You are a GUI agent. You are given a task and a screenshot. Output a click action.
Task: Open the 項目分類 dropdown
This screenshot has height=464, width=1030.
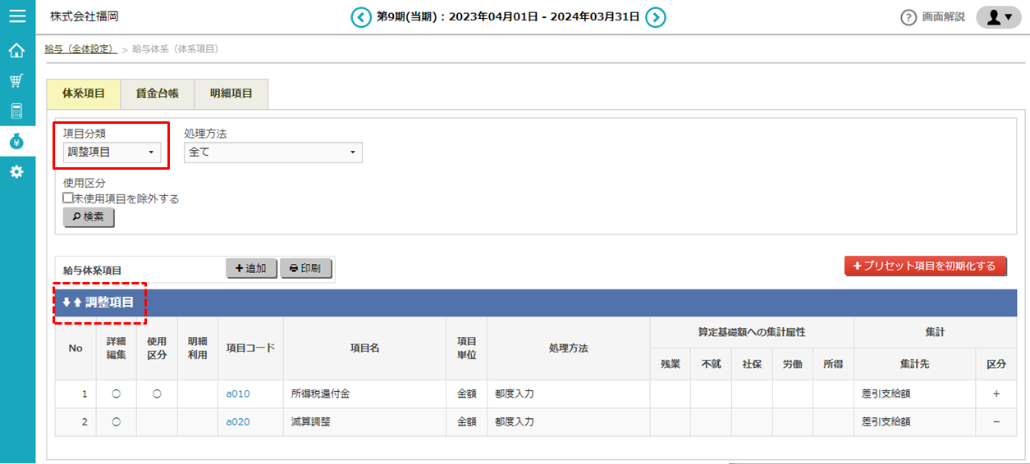111,152
